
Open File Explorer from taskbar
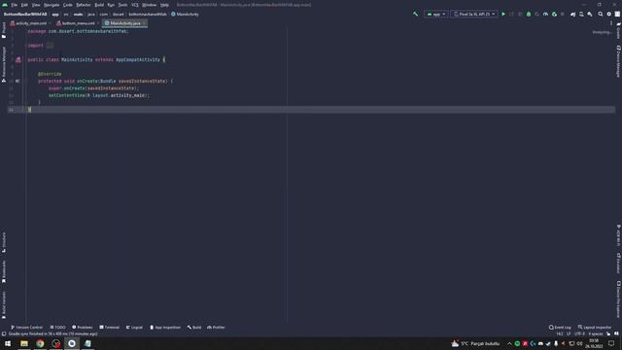(24, 343)
